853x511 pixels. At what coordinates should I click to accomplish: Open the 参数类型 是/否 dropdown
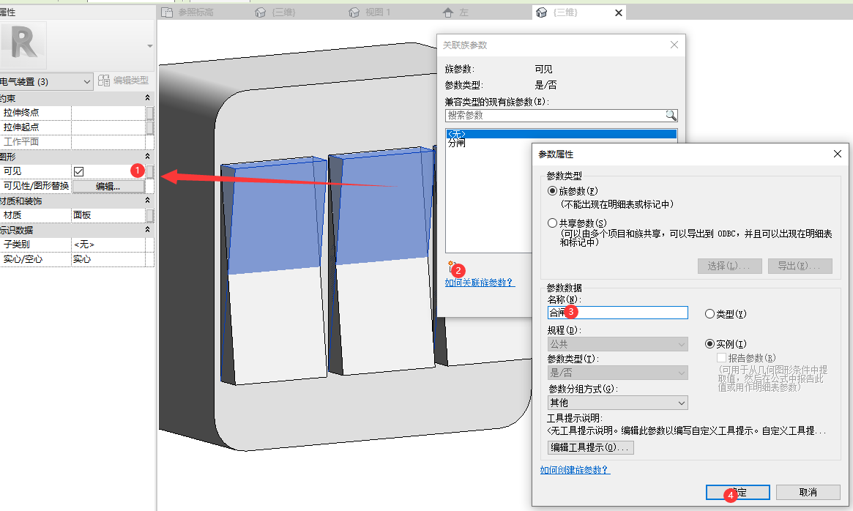coord(617,373)
